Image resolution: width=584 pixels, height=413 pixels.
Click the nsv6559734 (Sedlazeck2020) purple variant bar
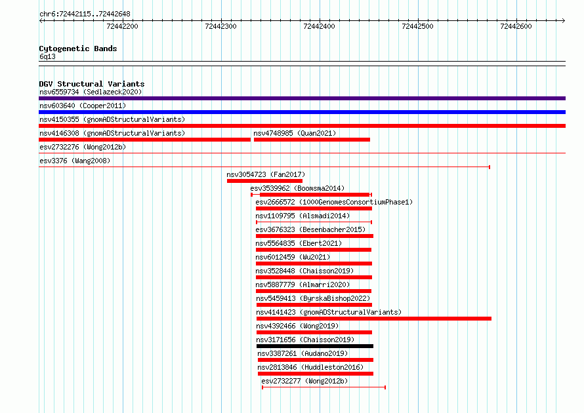click(x=302, y=98)
